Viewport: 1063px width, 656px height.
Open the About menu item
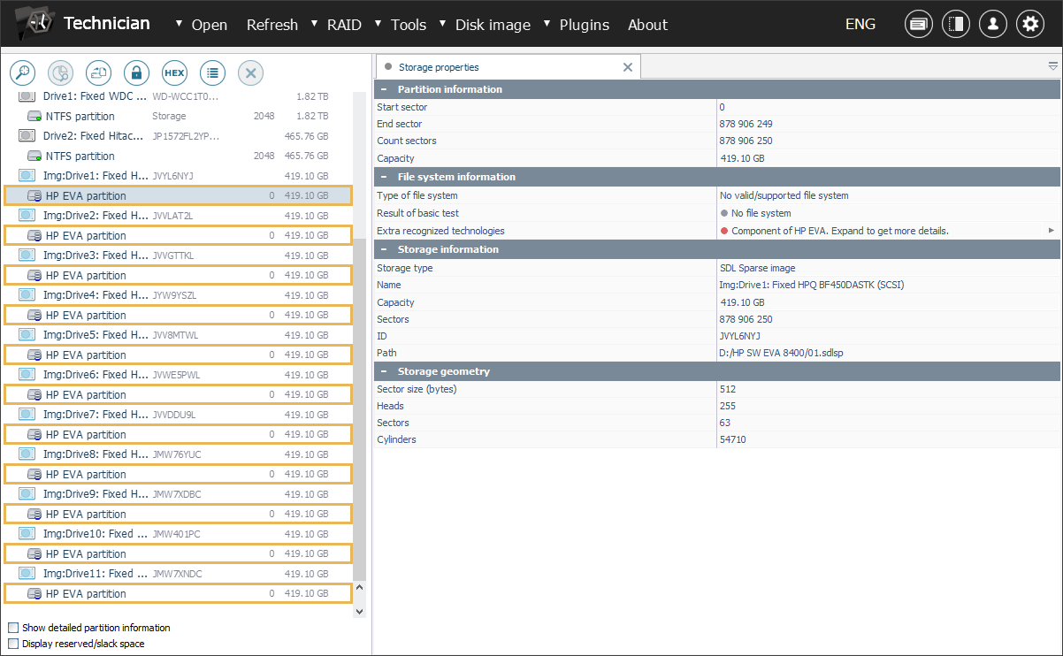coord(647,25)
